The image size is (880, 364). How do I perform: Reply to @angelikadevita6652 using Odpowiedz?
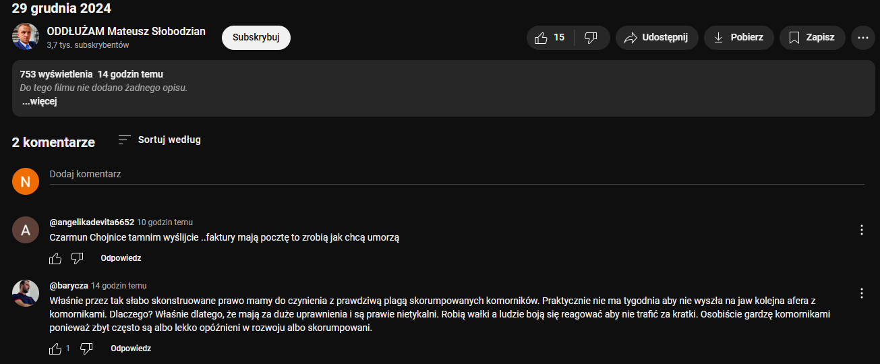(x=121, y=258)
